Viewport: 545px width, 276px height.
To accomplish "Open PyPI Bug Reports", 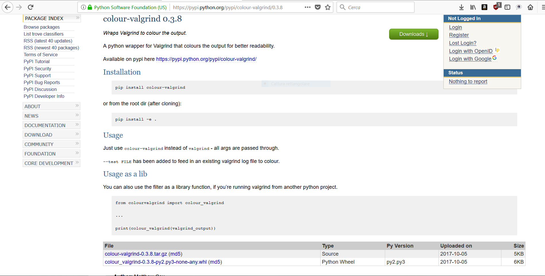I will click(42, 82).
